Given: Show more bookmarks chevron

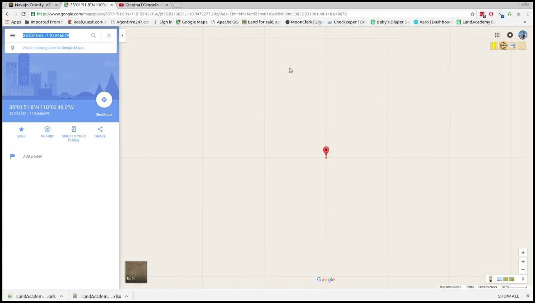Looking at the screenshot, I should (x=525, y=22).
